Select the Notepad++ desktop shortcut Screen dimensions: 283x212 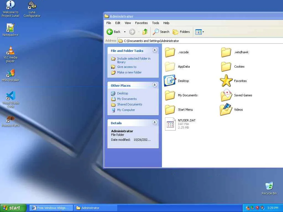[x=11, y=30]
